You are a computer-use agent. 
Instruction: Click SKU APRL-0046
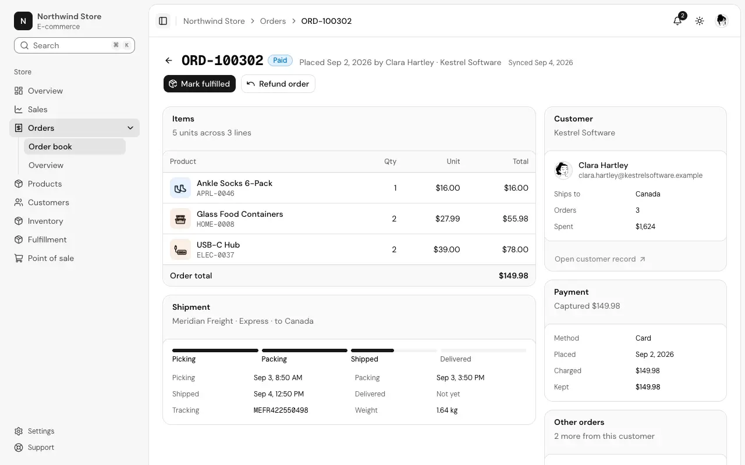click(215, 194)
